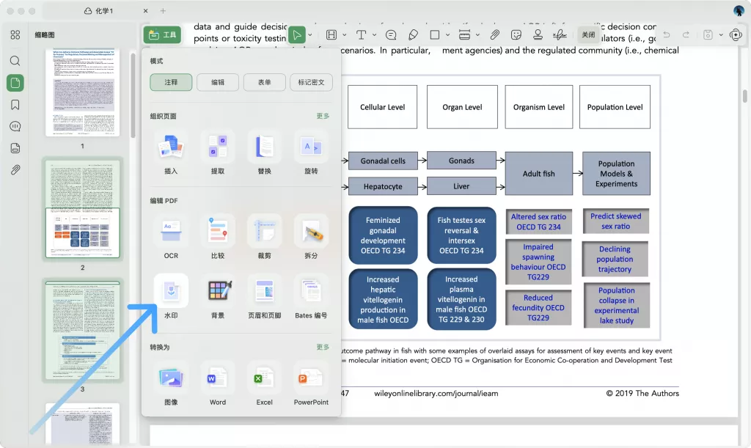751x448 pixels.
Task: Click 更多 next to 转换为
Action: [x=323, y=347]
